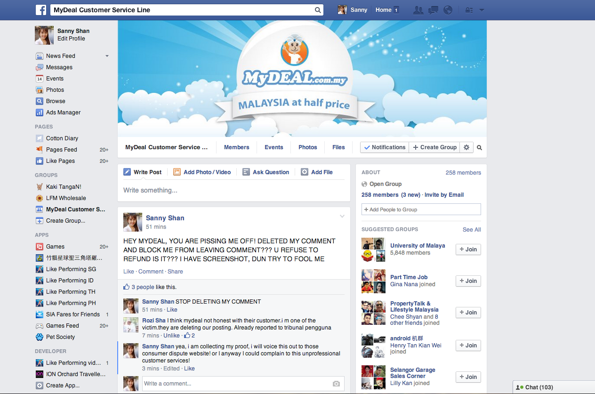This screenshot has height=394, width=595.
Task: Open Events in the left sidebar
Action: click(x=55, y=79)
